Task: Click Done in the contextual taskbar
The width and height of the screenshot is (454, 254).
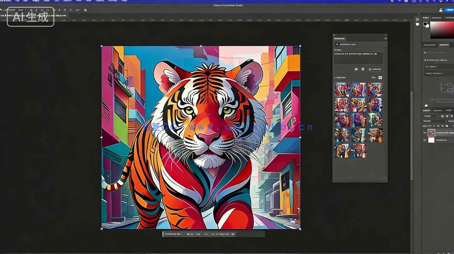Action: (x=232, y=234)
